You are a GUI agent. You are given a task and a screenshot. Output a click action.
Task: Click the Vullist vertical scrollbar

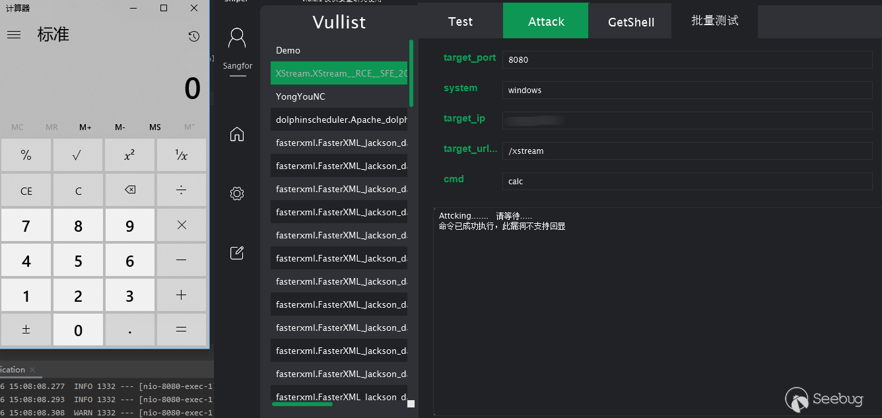coord(411,74)
